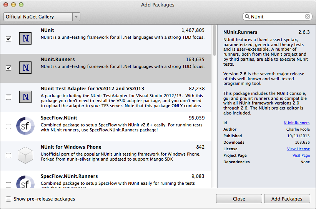Click into the NUnit search field
The image size is (316, 209).
(x=277, y=17)
